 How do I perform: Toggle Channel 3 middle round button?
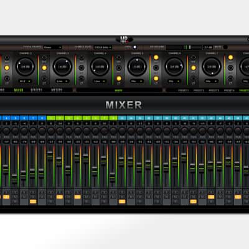[82, 68]
